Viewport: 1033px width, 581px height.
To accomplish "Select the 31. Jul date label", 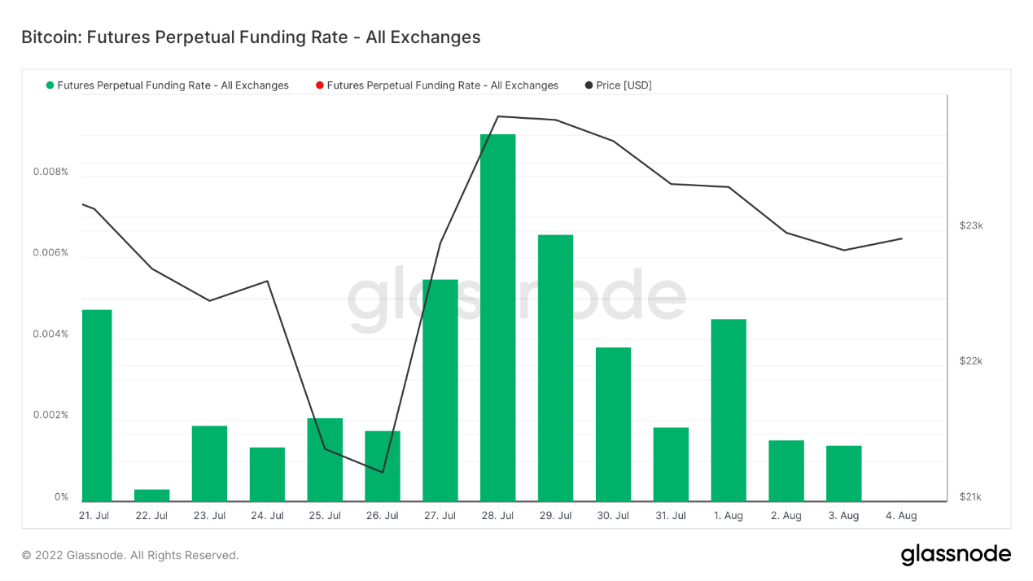I will tap(671, 516).
